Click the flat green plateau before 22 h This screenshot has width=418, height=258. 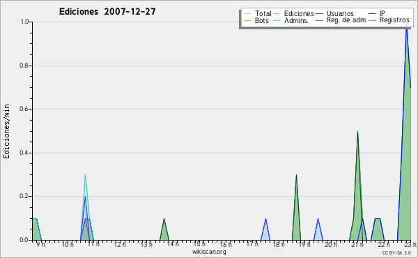click(x=378, y=229)
